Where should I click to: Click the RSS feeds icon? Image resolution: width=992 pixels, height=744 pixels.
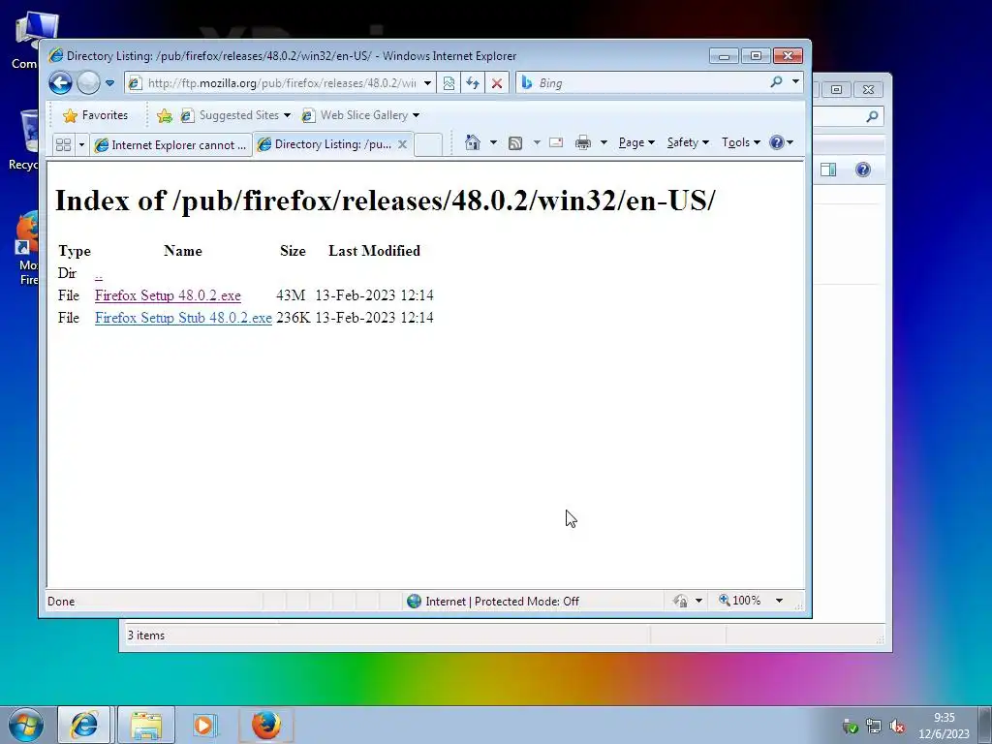pyautogui.click(x=515, y=143)
